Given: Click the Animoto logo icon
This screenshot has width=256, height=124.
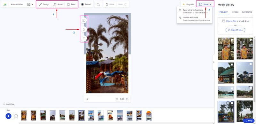Looking at the screenshot, I should point(5,4).
